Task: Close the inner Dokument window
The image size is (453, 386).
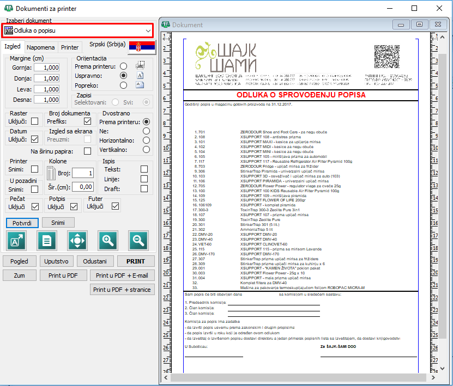Action: (438, 24)
